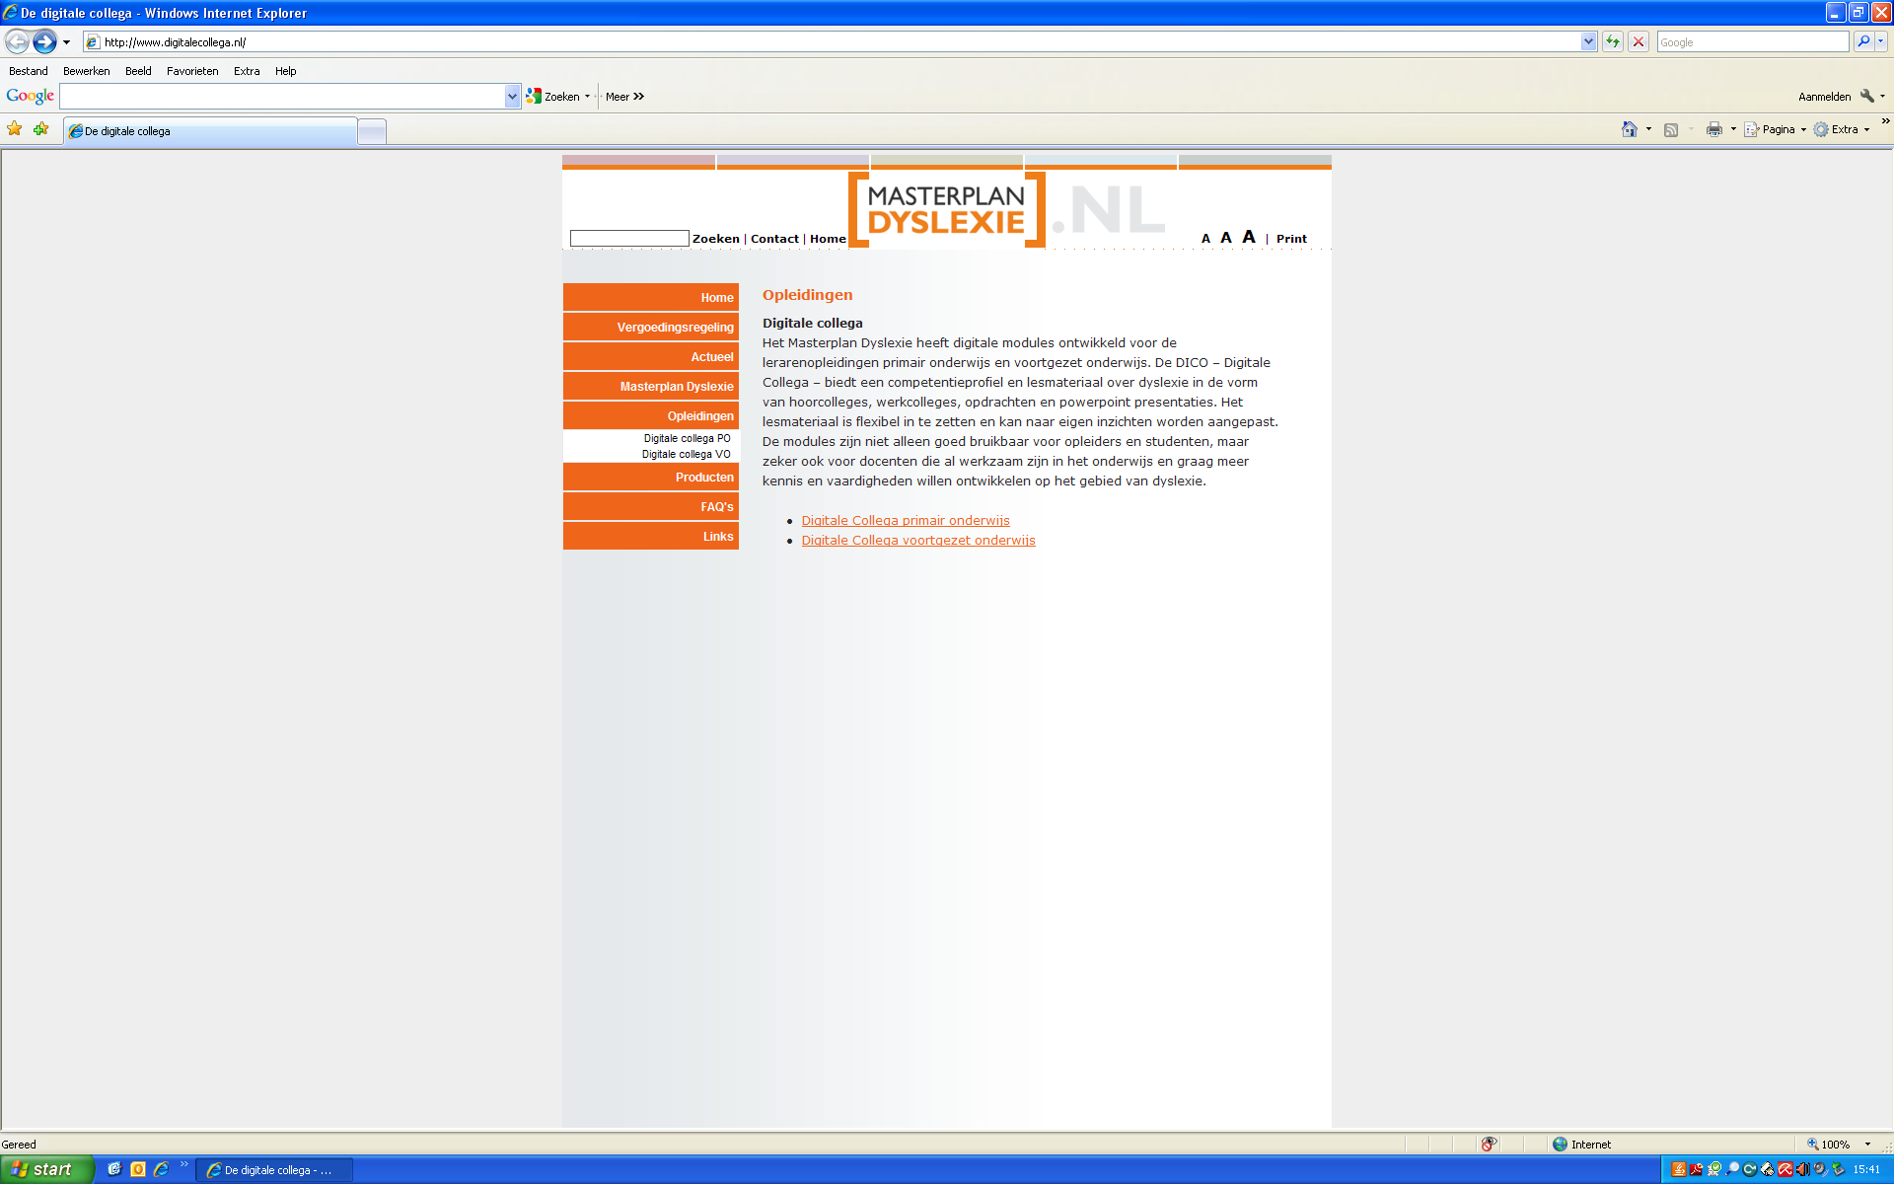Click the Windows start button

[x=46, y=1169]
